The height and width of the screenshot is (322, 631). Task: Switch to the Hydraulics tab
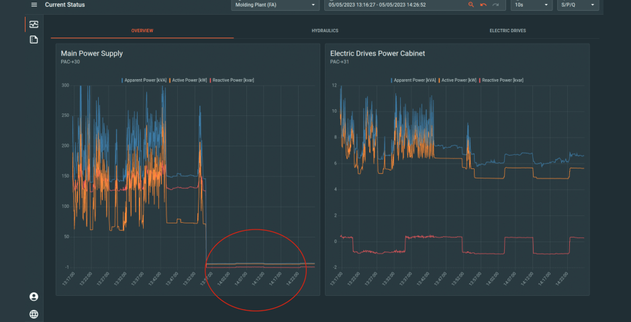[325, 31]
